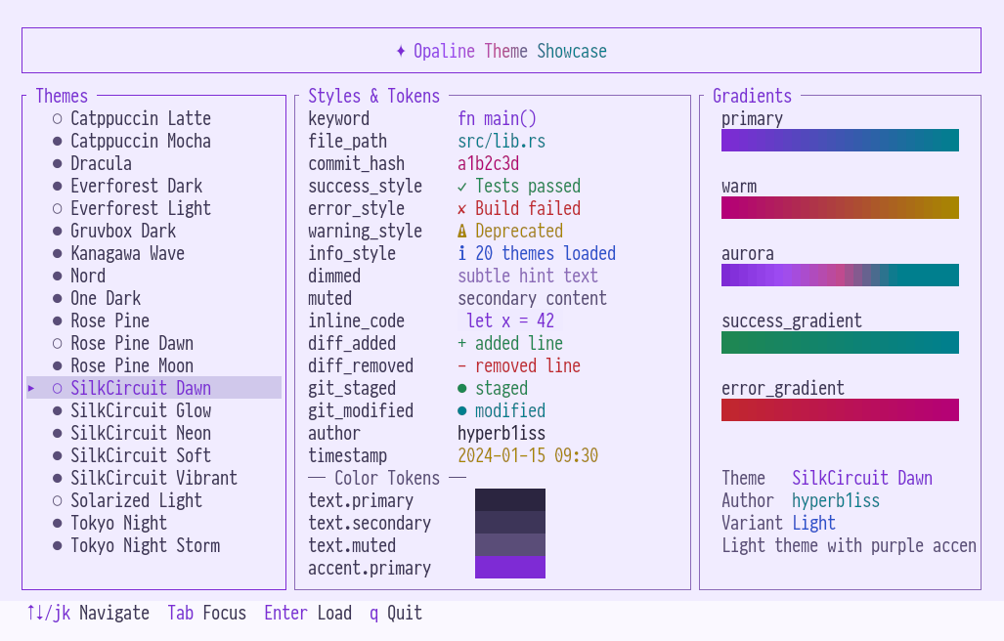Image resolution: width=1004 pixels, height=641 pixels.
Task: Choose the SilkCircuit Soft theme
Action: (153, 455)
